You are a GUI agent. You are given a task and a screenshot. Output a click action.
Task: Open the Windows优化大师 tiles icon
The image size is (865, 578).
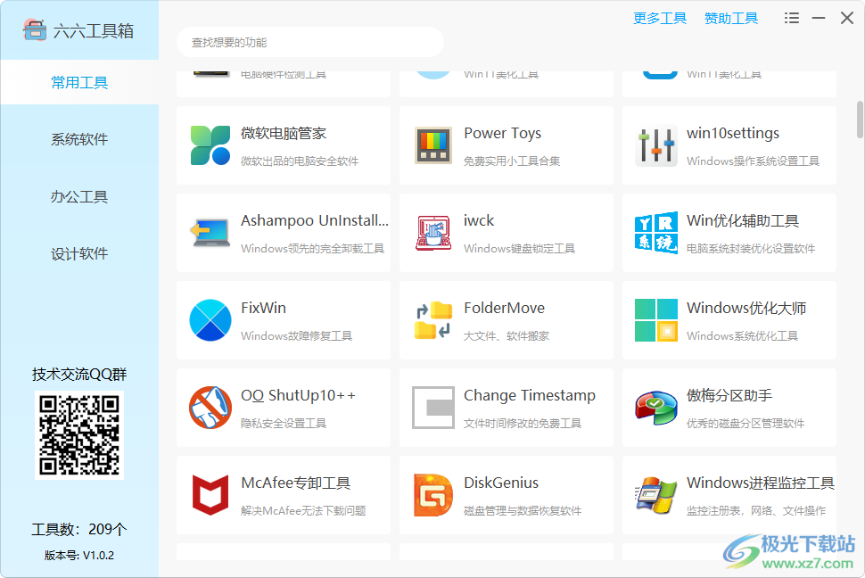(x=656, y=320)
